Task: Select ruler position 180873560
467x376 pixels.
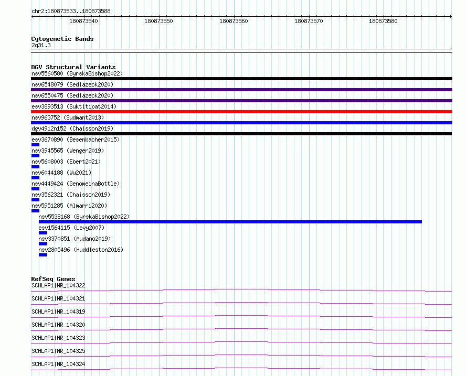Action: pyautogui.click(x=234, y=21)
